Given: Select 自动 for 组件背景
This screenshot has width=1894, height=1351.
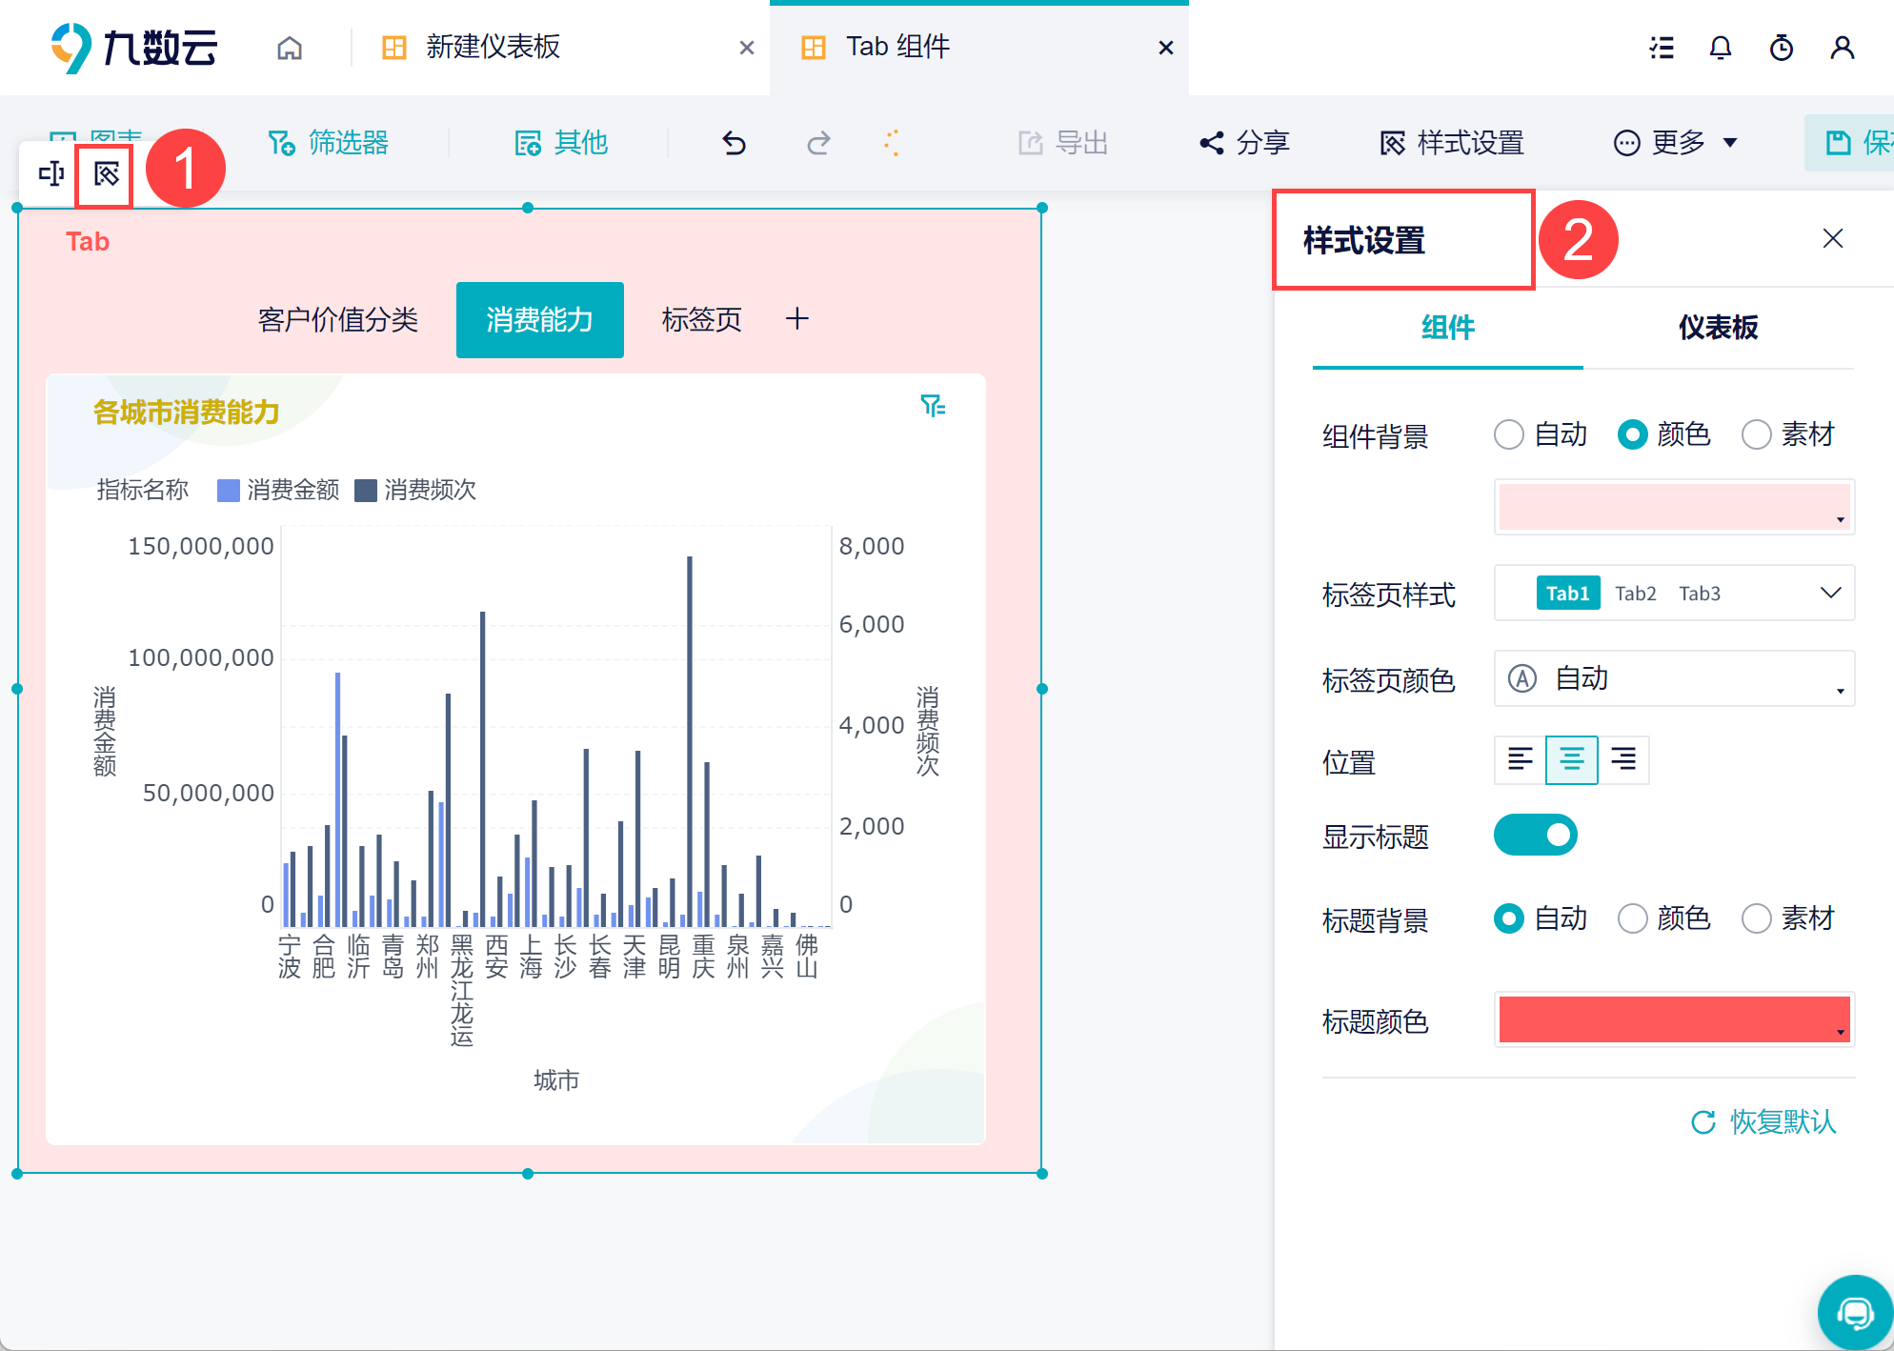Looking at the screenshot, I should (1541, 434).
